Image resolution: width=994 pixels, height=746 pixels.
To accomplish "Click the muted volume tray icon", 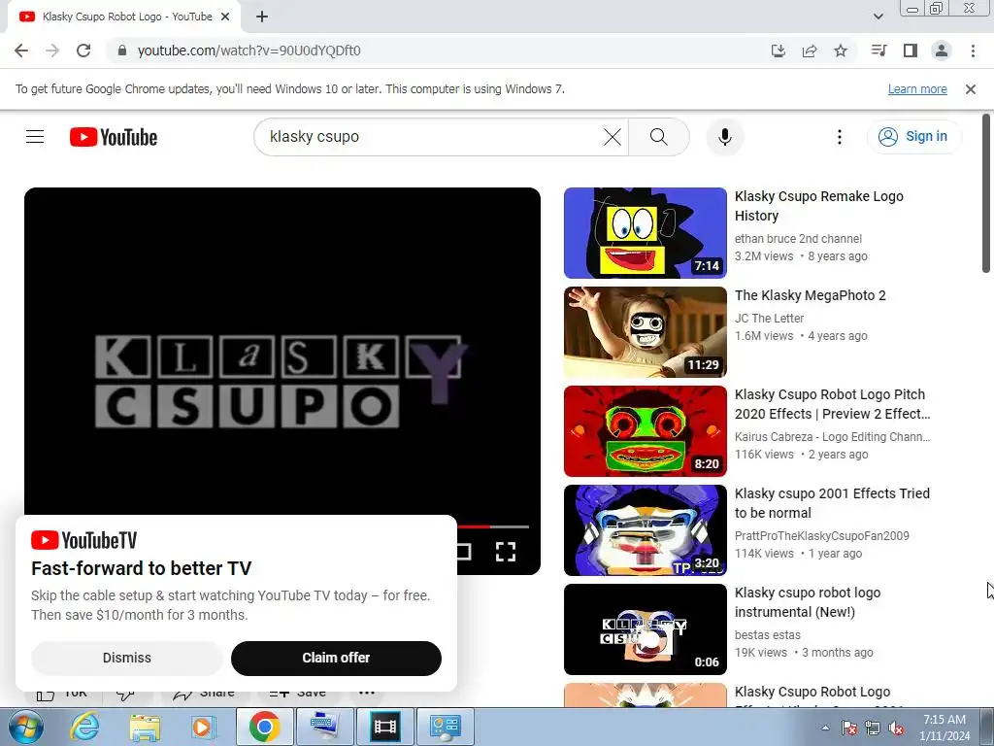I will coord(895,728).
